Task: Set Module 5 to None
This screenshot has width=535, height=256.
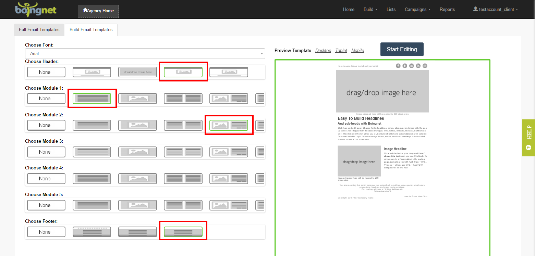Action: coord(46,205)
